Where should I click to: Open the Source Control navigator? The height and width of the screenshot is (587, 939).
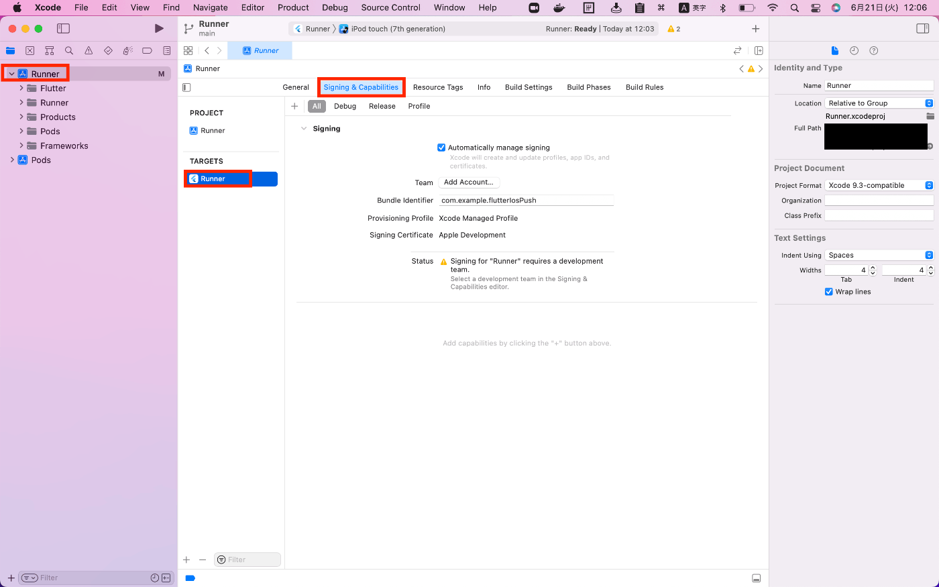point(30,50)
